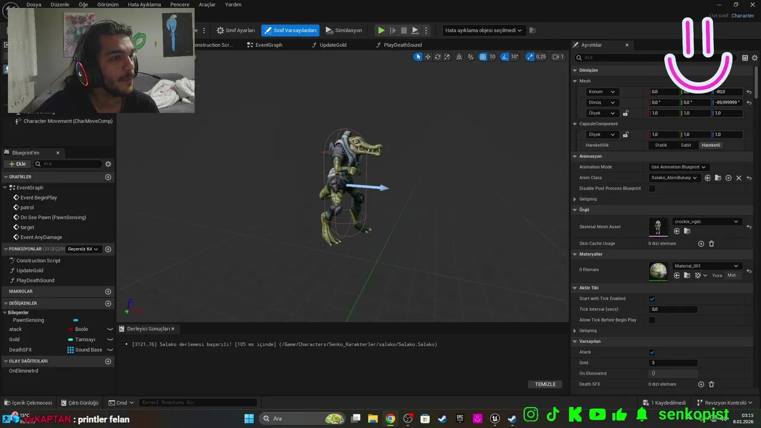Open Blueprint'im panel settings gear
761x428 pixels.
[108, 164]
